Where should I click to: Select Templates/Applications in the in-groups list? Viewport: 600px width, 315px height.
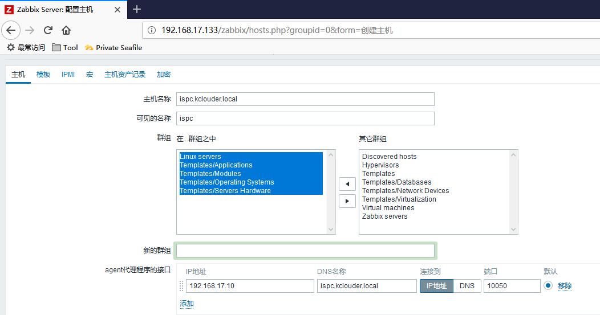click(251, 165)
